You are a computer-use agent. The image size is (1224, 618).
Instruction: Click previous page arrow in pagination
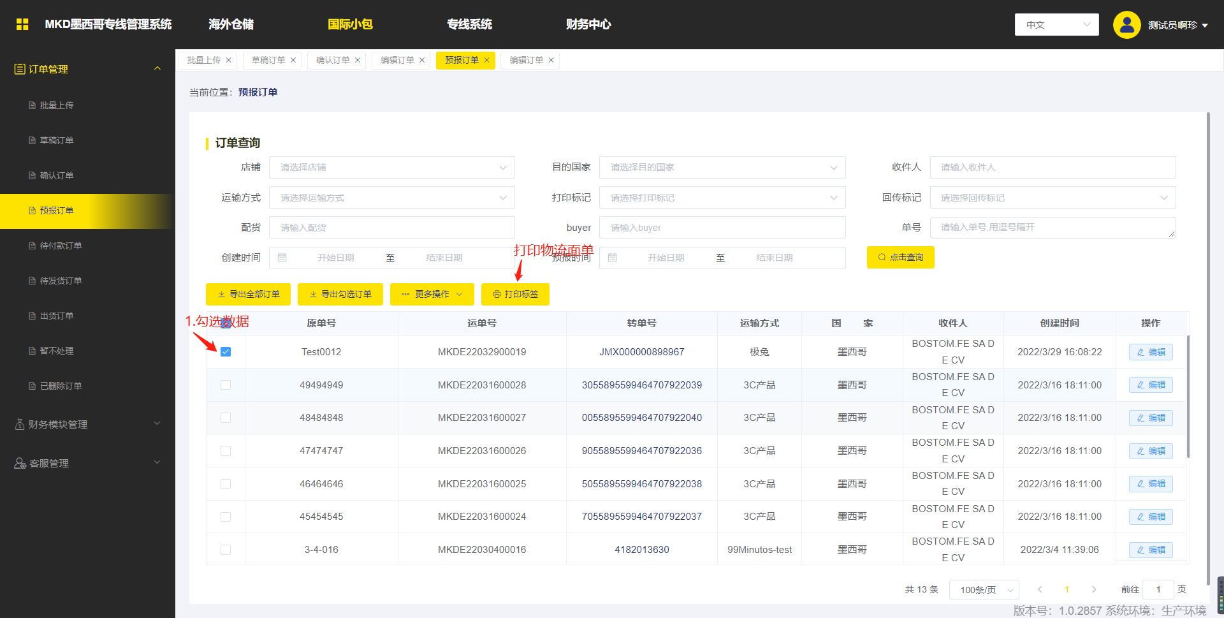pyautogui.click(x=1040, y=589)
